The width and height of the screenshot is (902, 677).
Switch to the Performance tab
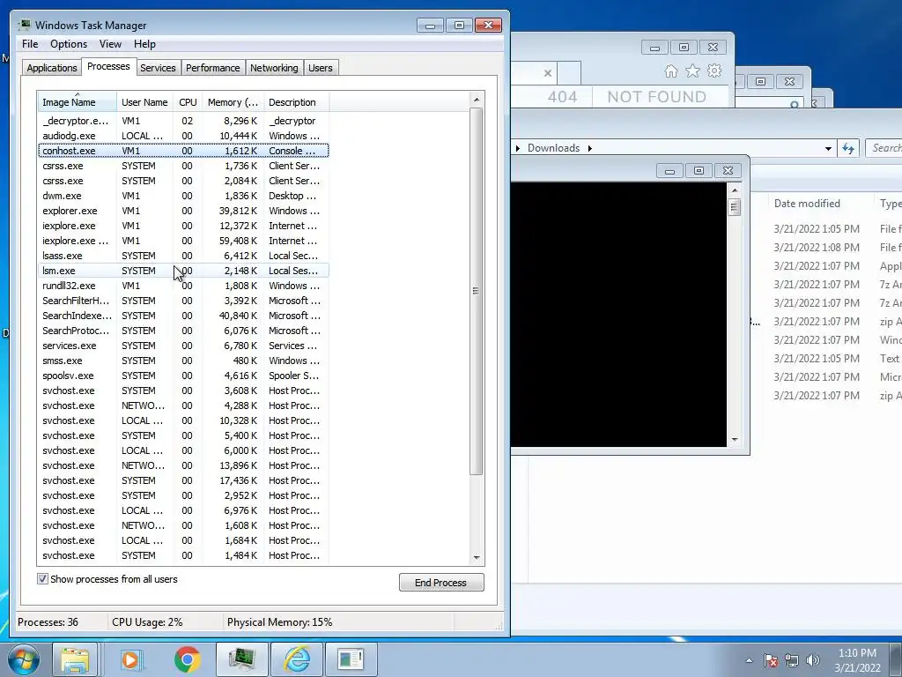point(212,68)
